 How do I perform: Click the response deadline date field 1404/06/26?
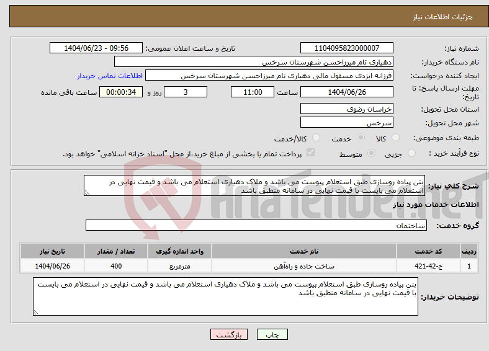346,92
